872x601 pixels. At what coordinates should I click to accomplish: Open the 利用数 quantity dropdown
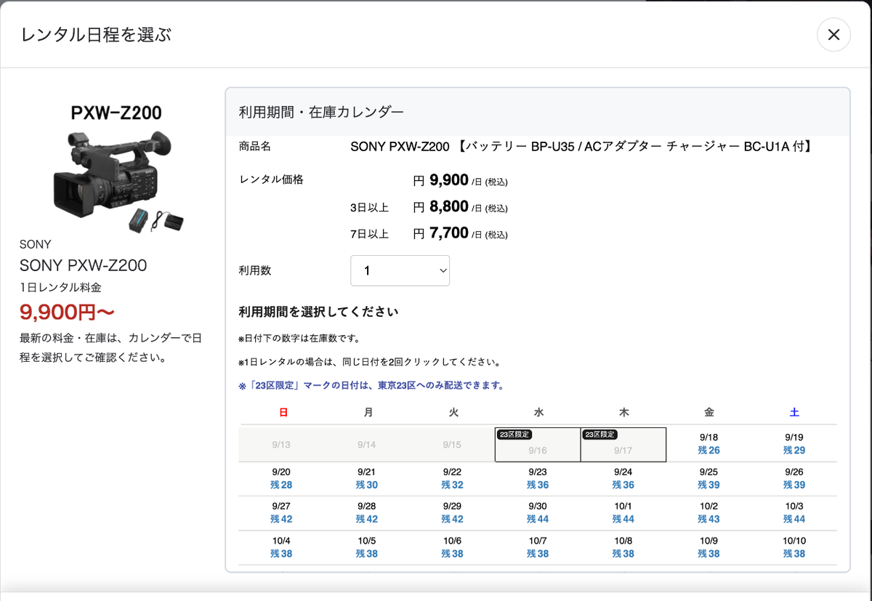click(x=400, y=270)
